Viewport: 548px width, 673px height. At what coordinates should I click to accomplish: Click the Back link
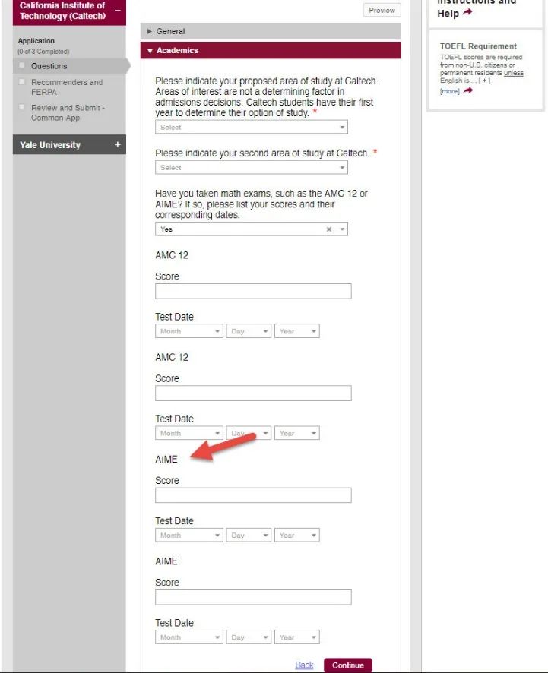tap(304, 665)
